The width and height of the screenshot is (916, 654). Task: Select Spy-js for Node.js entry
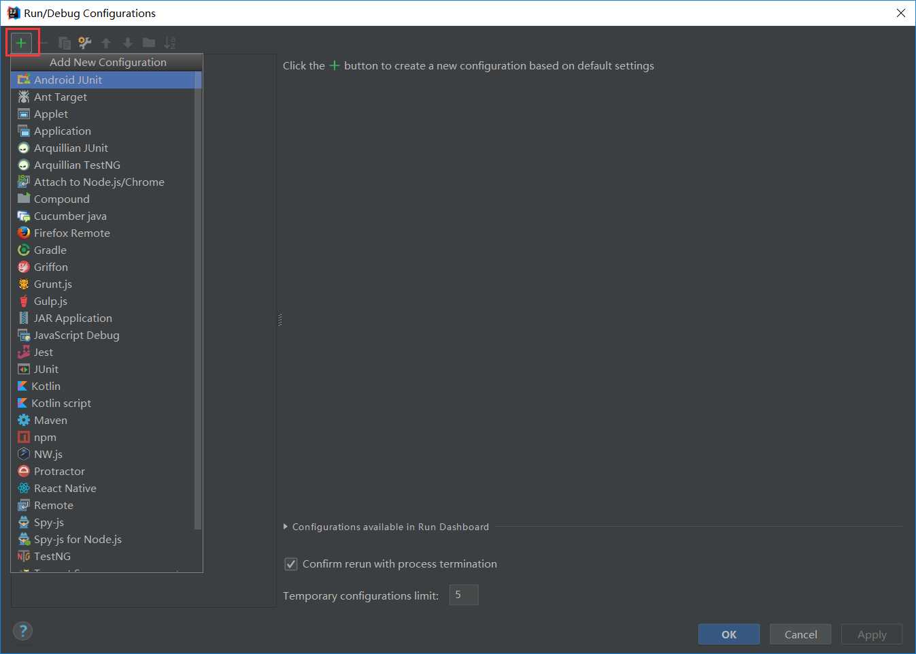click(103, 539)
